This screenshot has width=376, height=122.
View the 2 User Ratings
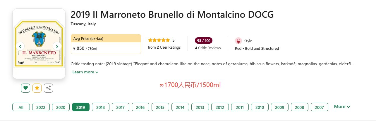164,47
